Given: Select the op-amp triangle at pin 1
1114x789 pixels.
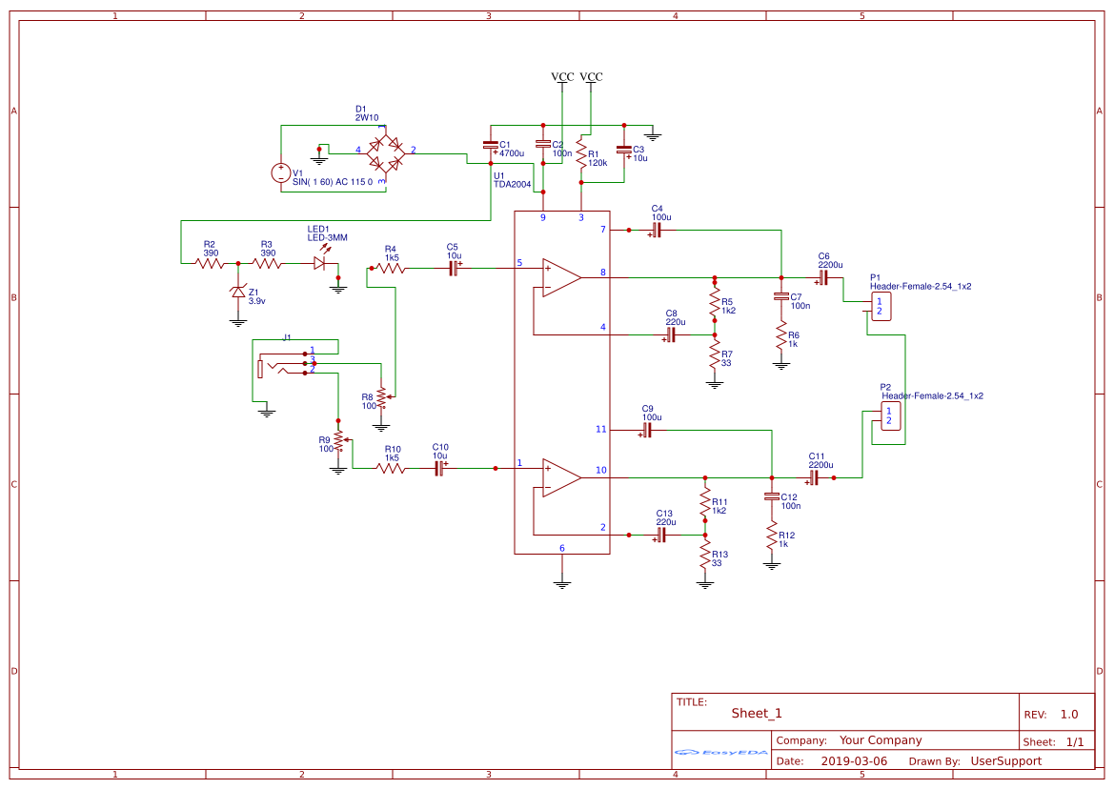Looking at the screenshot, I should (562, 478).
